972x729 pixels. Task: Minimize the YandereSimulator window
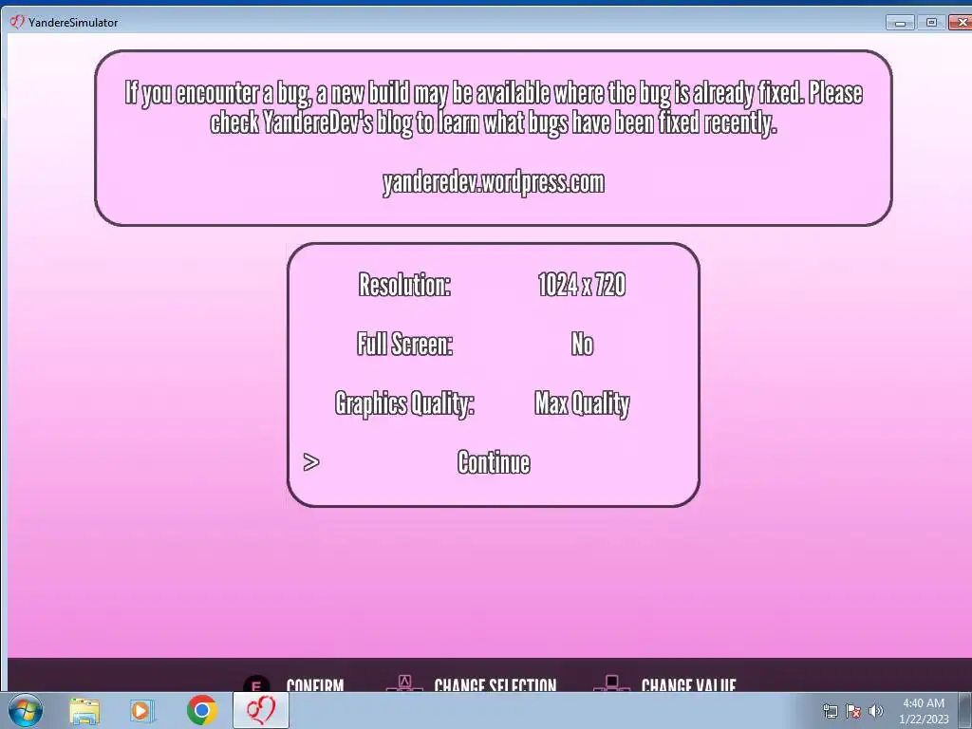coord(900,23)
